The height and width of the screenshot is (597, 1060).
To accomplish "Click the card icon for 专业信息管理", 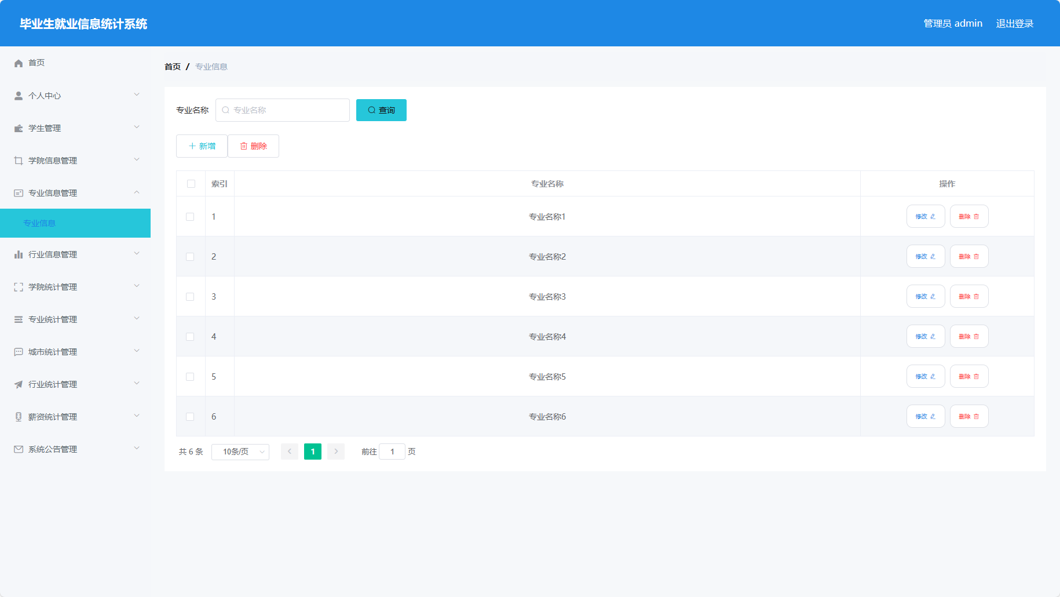I will [x=19, y=193].
